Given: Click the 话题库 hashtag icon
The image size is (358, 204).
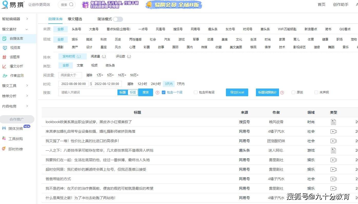Looking at the screenshot, I should 4,57.
